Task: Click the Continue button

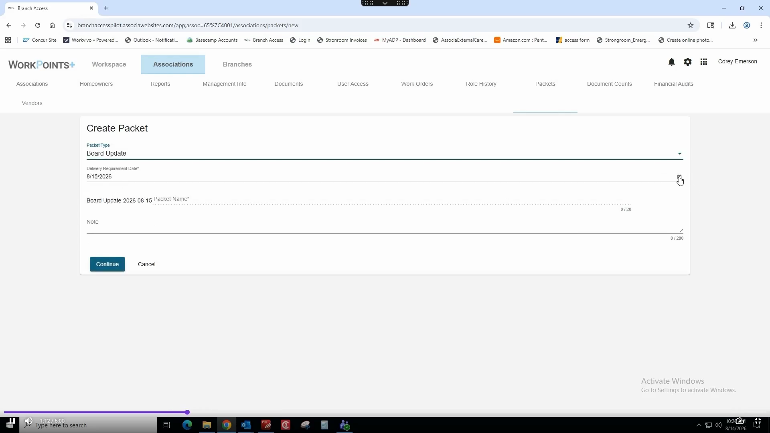Action: click(x=107, y=264)
